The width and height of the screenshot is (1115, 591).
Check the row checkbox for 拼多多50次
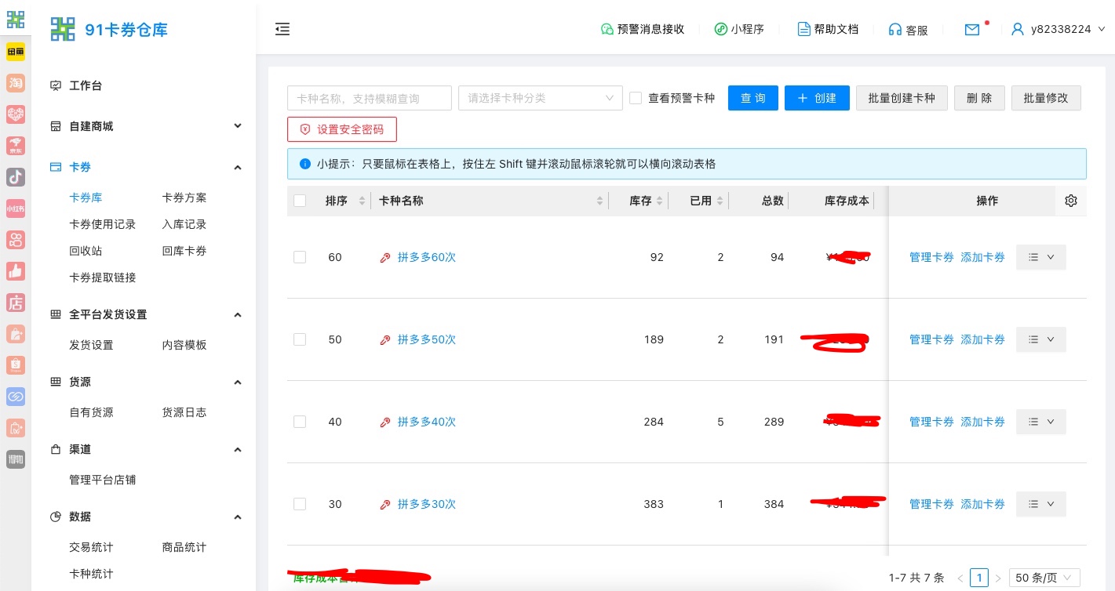(300, 339)
